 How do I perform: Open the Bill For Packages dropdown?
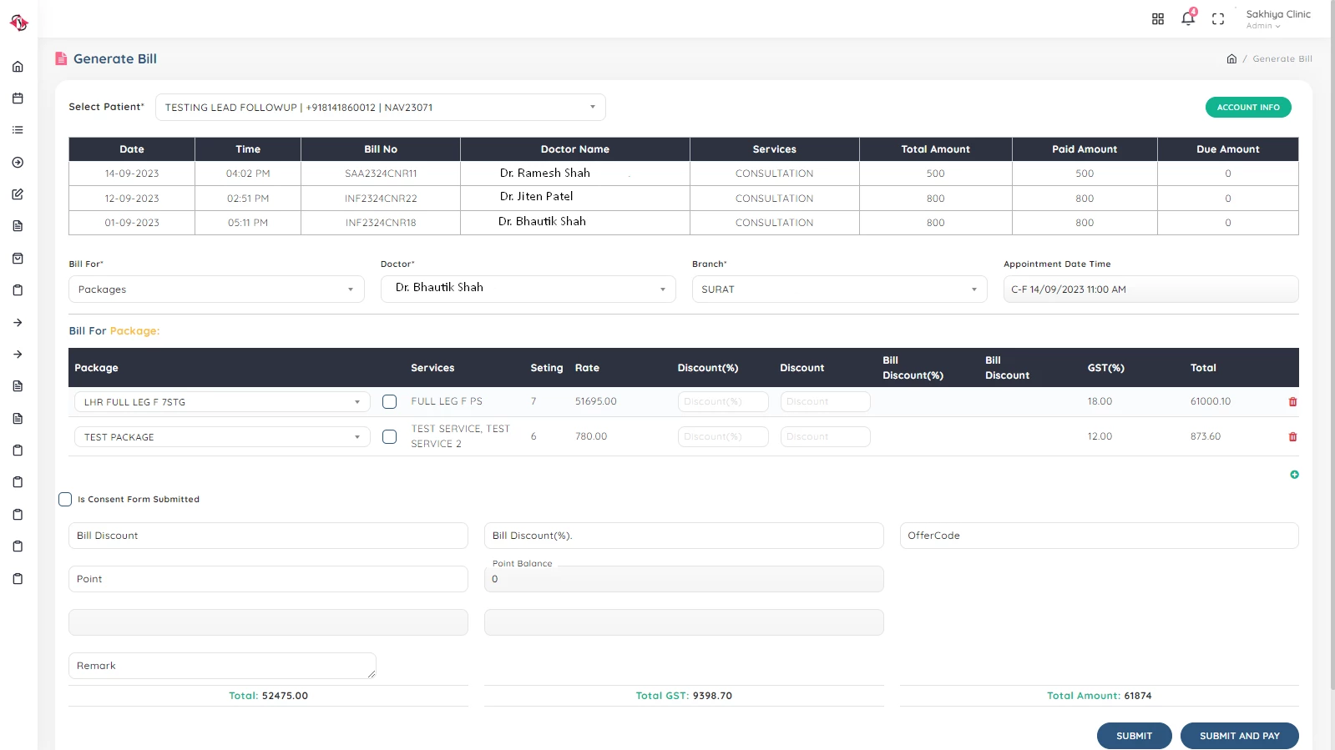[216, 289]
